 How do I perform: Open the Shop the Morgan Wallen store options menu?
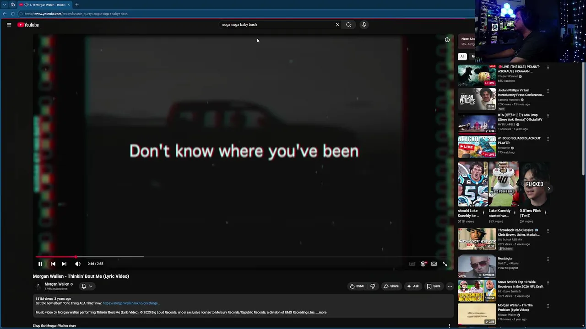[450, 326]
